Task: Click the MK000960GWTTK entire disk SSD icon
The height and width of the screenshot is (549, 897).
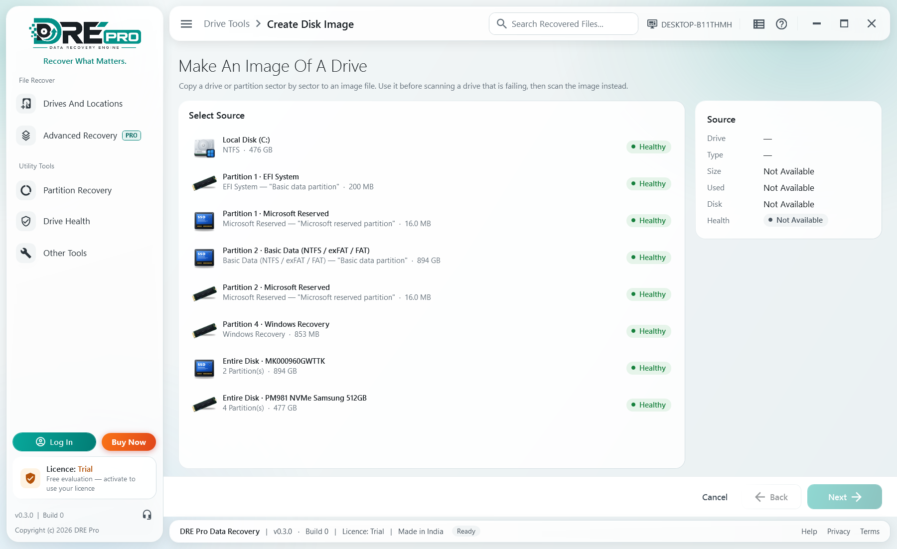Action: point(204,368)
